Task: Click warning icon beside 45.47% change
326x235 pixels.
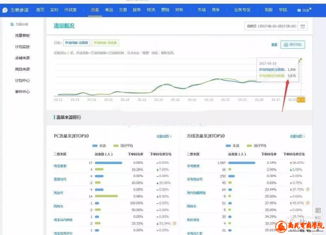Action: click(x=308, y=203)
